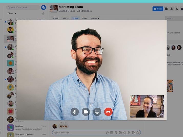Mute the microphone in the video call

pos(75,112)
